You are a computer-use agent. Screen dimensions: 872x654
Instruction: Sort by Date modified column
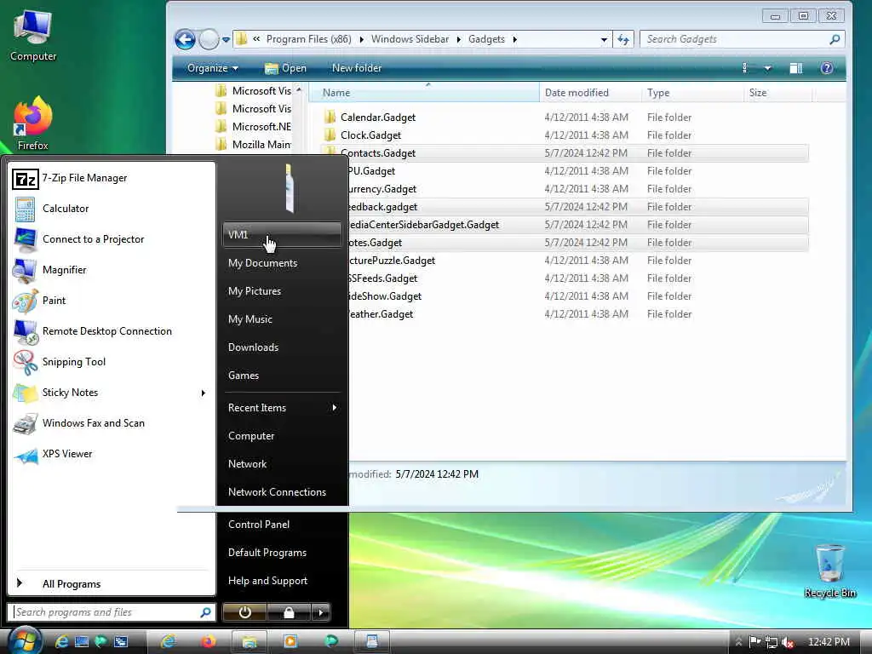click(x=590, y=93)
